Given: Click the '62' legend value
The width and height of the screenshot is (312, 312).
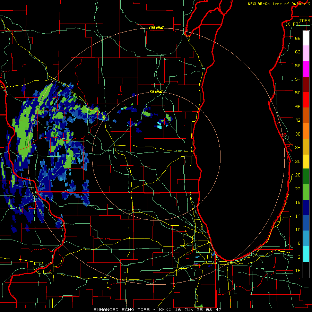Looking at the screenshot, I should tap(298, 52).
